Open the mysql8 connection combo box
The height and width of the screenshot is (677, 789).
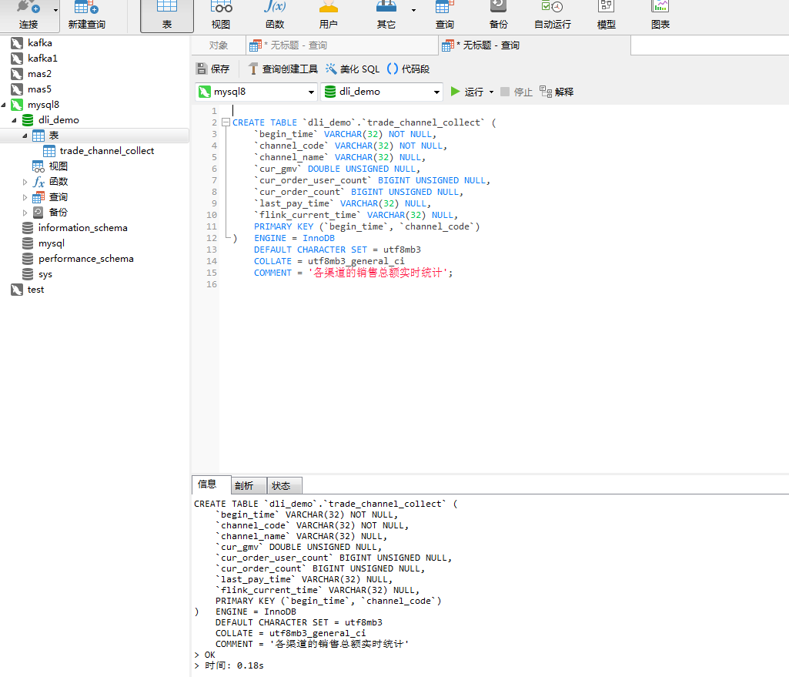click(256, 92)
